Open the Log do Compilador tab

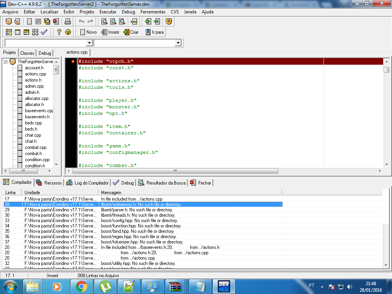[88, 183]
